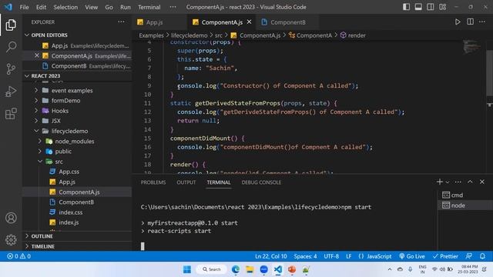The width and height of the screenshot is (493, 277).
Task: Expand the formDemo folder
Action: 77,101
